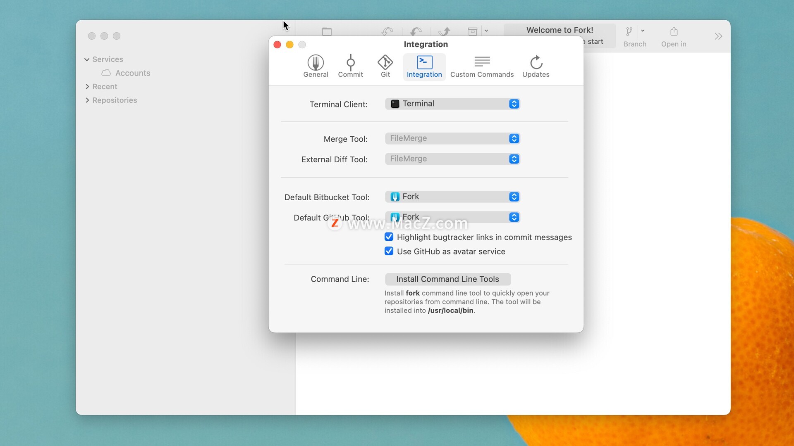This screenshot has height=446, width=794.
Task: Click the Pull toolbar icon
Action: point(416,31)
